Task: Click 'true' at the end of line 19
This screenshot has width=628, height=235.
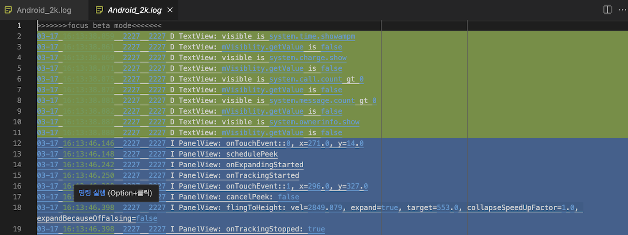Action: tap(316, 229)
